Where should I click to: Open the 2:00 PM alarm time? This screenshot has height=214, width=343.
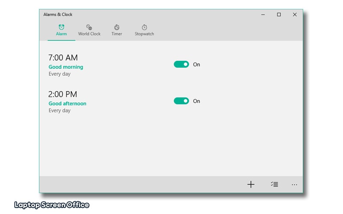[x=63, y=94]
